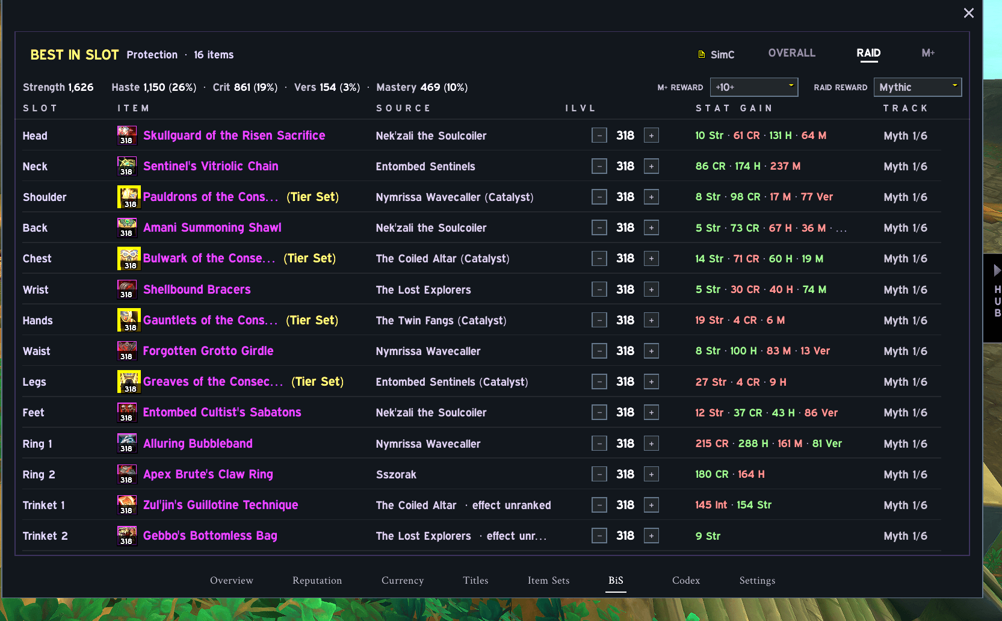Click the Amani Summoning Shawl item name
The width and height of the screenshot is (1002, 621).
point(212,227)
